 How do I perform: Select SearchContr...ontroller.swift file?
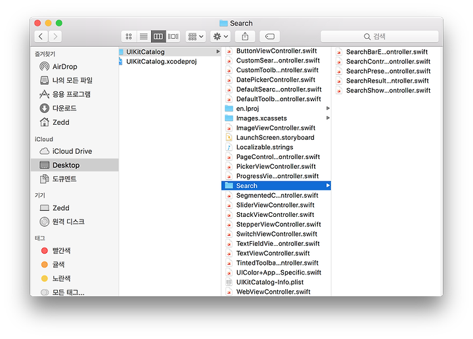pos(387,62)
